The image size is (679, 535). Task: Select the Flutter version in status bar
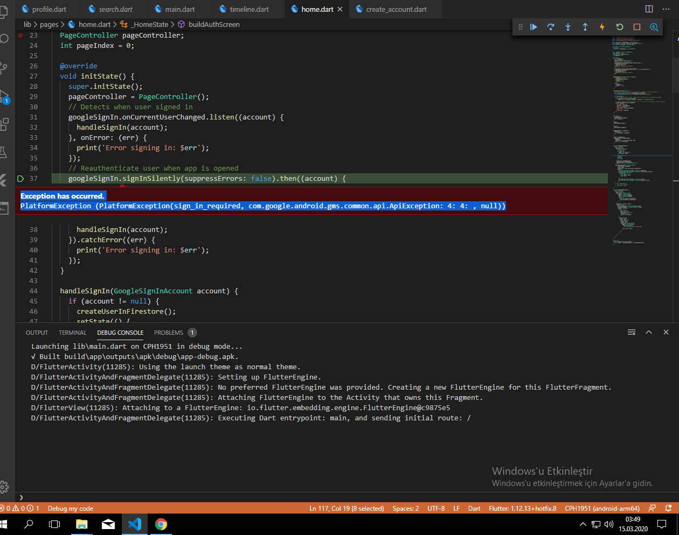(522, 508)
